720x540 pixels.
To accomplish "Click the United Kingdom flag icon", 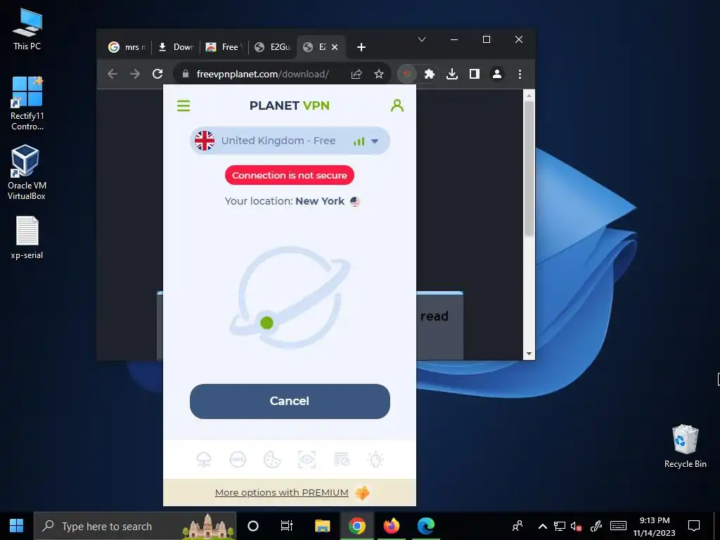I will (x=205, y=141).
